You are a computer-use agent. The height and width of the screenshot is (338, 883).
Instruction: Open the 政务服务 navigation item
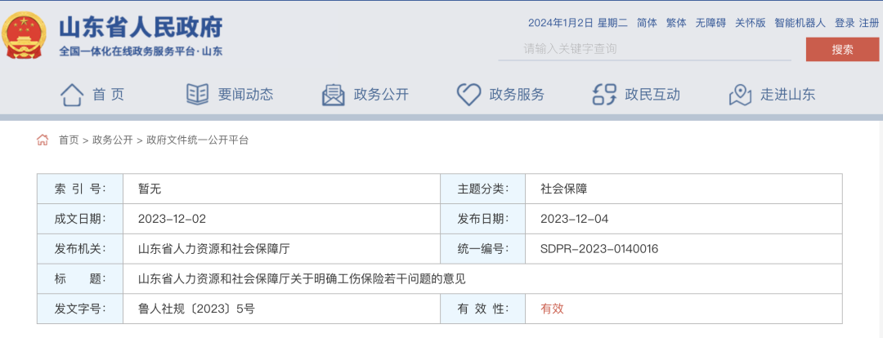tap(517, 95)
